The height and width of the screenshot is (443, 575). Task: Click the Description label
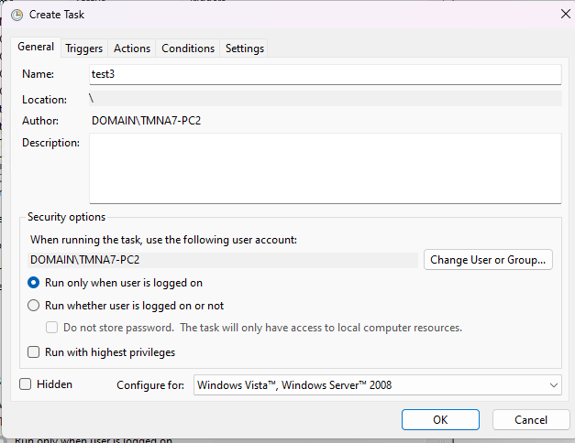[50, 143]
